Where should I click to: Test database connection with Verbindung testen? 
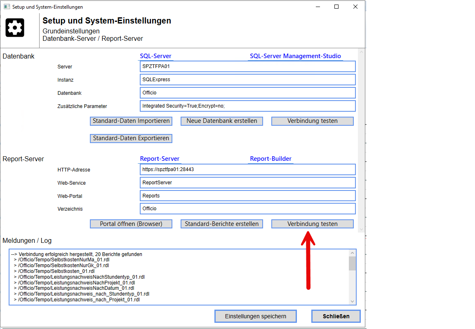312,121
